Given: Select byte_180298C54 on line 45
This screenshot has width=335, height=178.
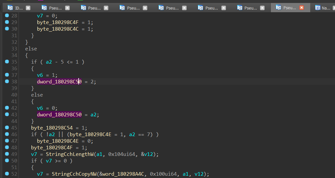Looking at the screenshot, I should (x=52, y=128).
